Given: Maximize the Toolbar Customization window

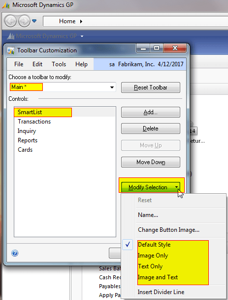Looking at the screenshot, I should click(x=157, y=48).
